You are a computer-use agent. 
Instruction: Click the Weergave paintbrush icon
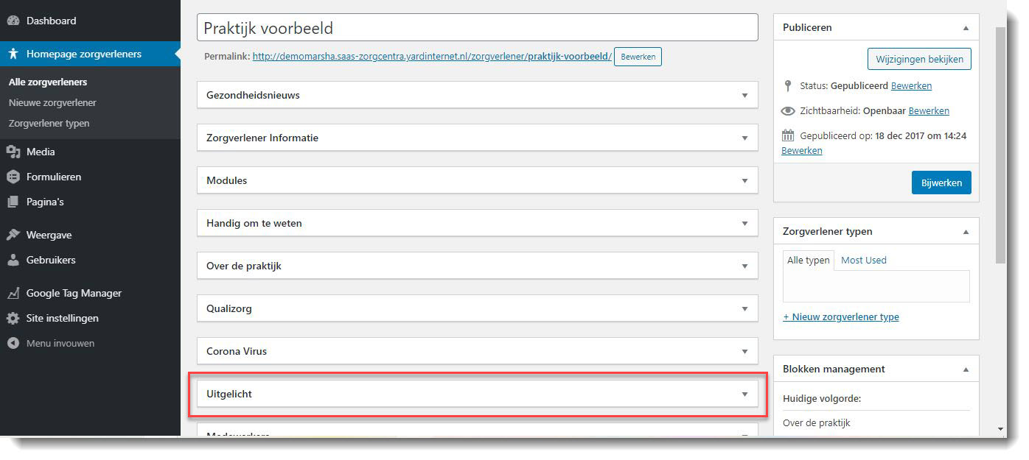click(13, 235)
